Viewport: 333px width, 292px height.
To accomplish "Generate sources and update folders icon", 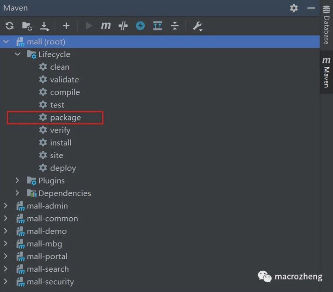I will tap(27, 26).
